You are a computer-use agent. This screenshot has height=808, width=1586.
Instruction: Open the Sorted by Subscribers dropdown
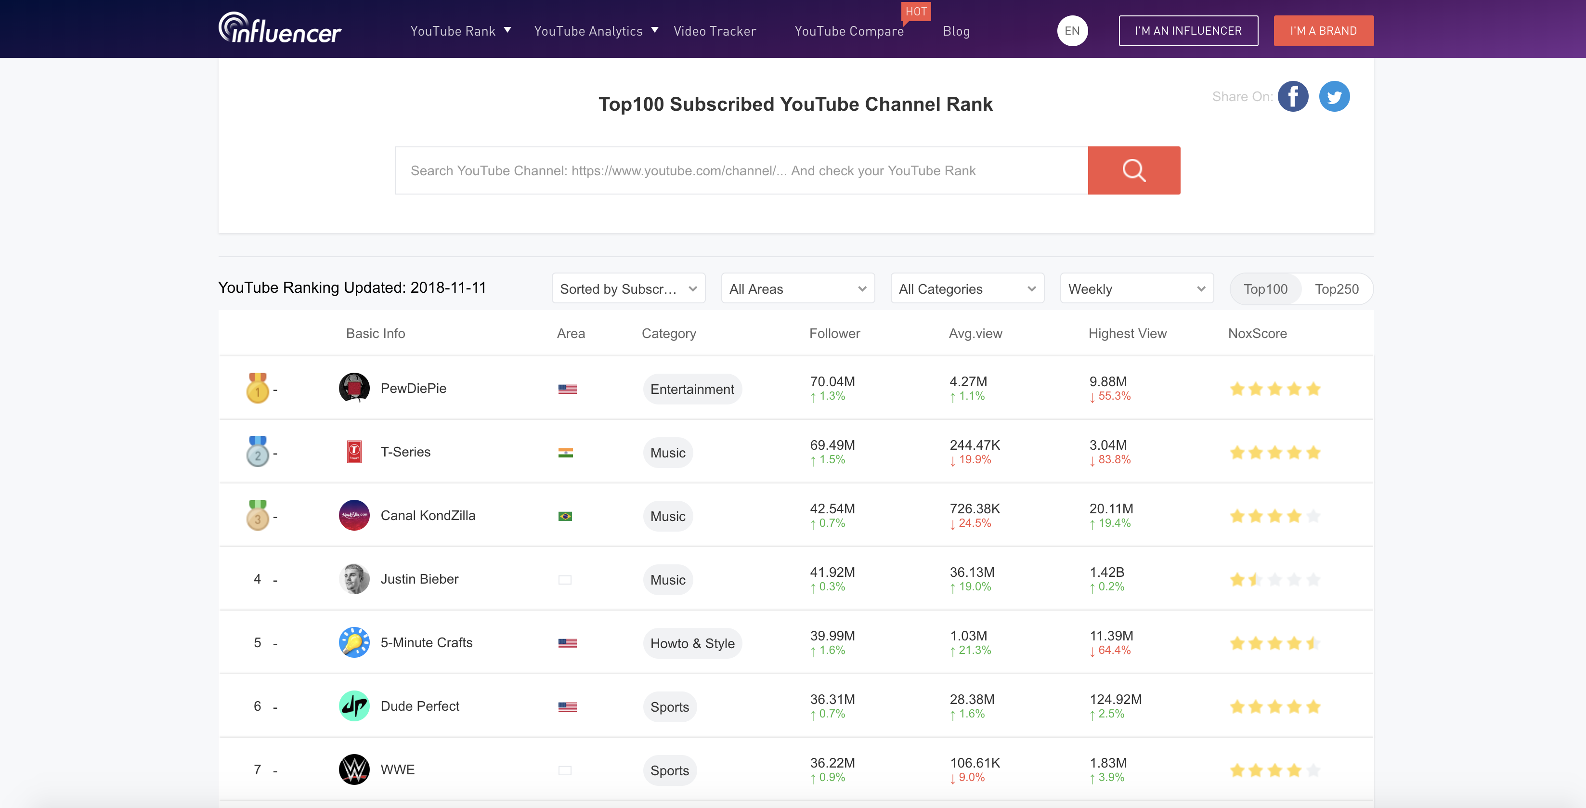[x=628, y=289]
